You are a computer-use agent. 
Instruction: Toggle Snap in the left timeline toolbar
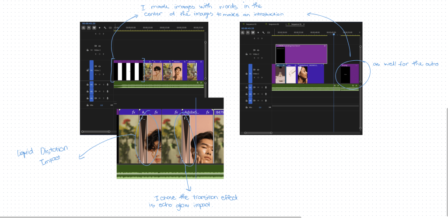coord(89,27)
